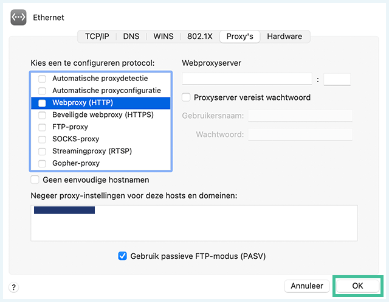Image resolution: width=389 pixels, height=302 pixels.
Task: Enable Automatische proxydetectie checkbox
Action: pyautogui.click(x=42, y=79)
